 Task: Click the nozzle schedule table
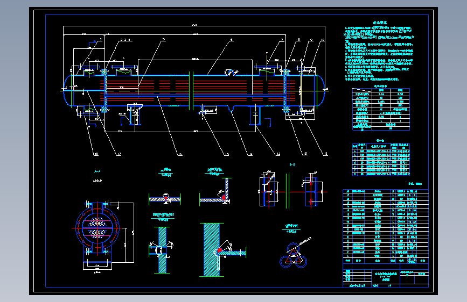coord(381,160)
